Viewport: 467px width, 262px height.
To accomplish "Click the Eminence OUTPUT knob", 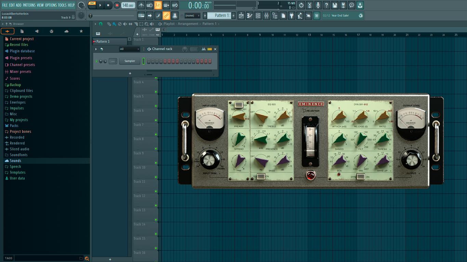I will 411,160.
